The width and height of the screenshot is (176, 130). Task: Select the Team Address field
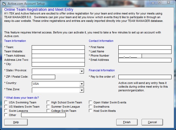coord(58,56)
